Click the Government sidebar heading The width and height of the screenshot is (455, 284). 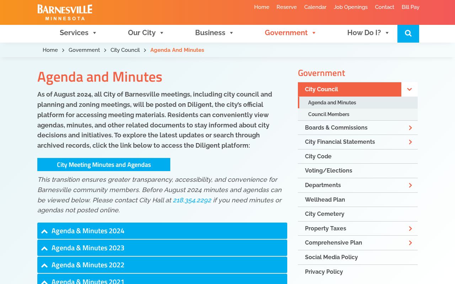click(x=321, y=73)
